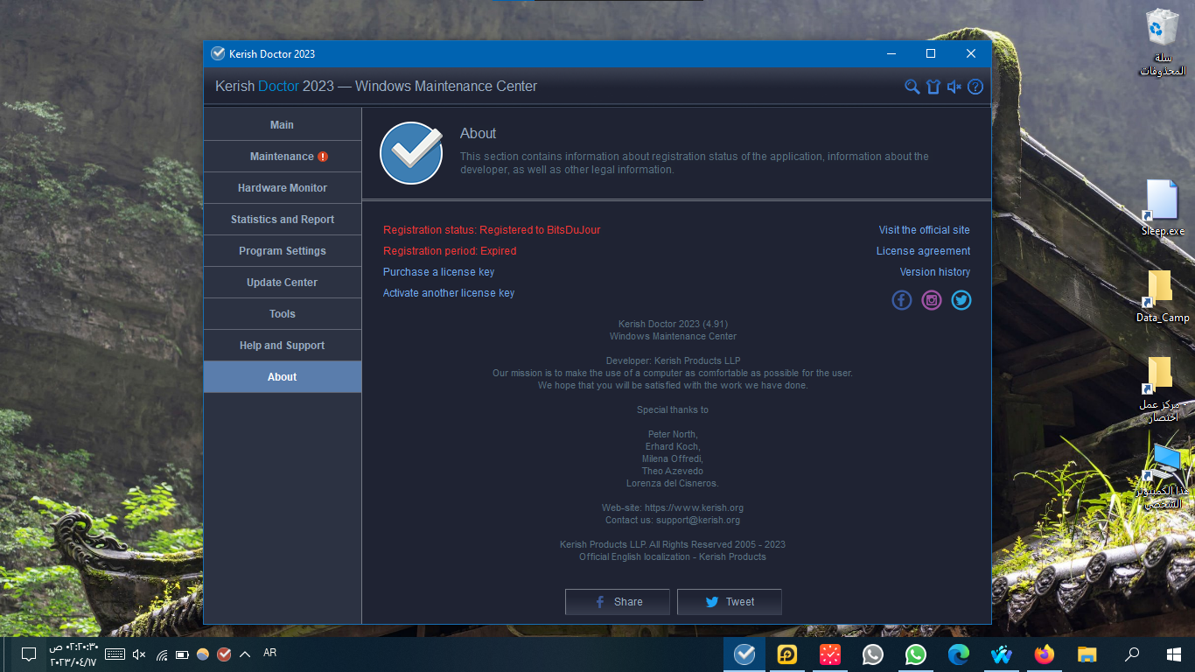Click the support@kerish.org contact text
The width and height of the screenshot is (1195, 672).
(x=698, y=520)
